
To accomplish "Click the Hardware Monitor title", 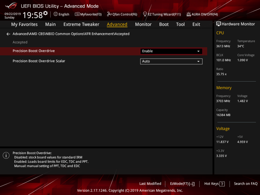I will (238, 24).
